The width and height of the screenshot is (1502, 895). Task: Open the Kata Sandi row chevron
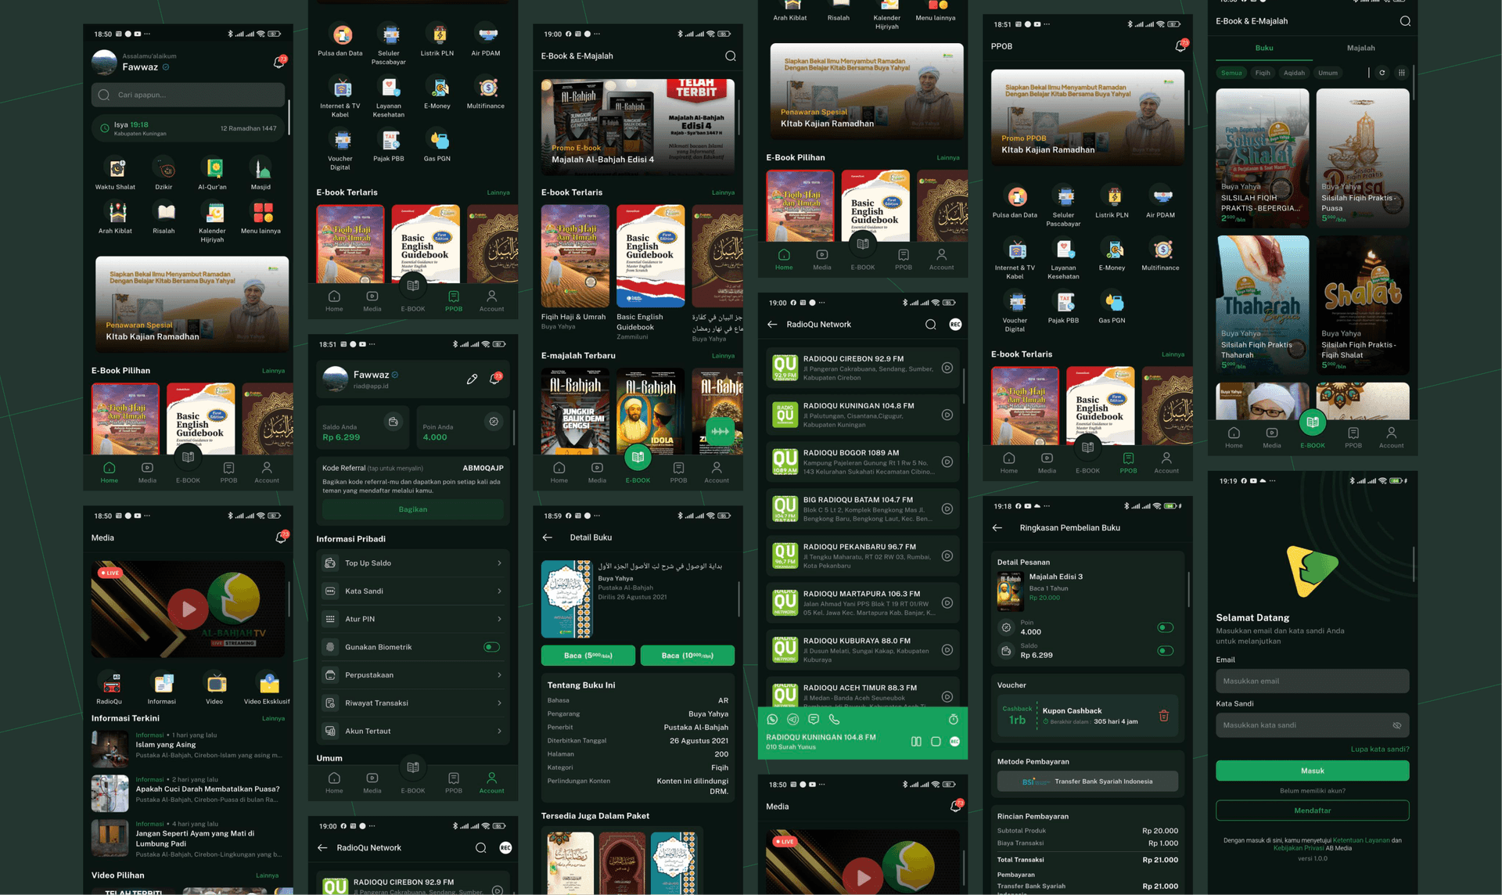[499, 591]
